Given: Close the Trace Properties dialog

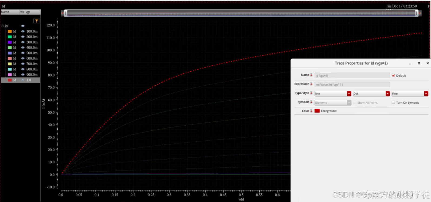Looking at the screenshot, I should 427,63.
